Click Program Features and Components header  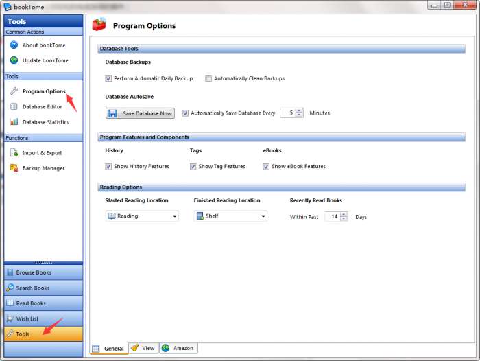(x=281, y=137)
